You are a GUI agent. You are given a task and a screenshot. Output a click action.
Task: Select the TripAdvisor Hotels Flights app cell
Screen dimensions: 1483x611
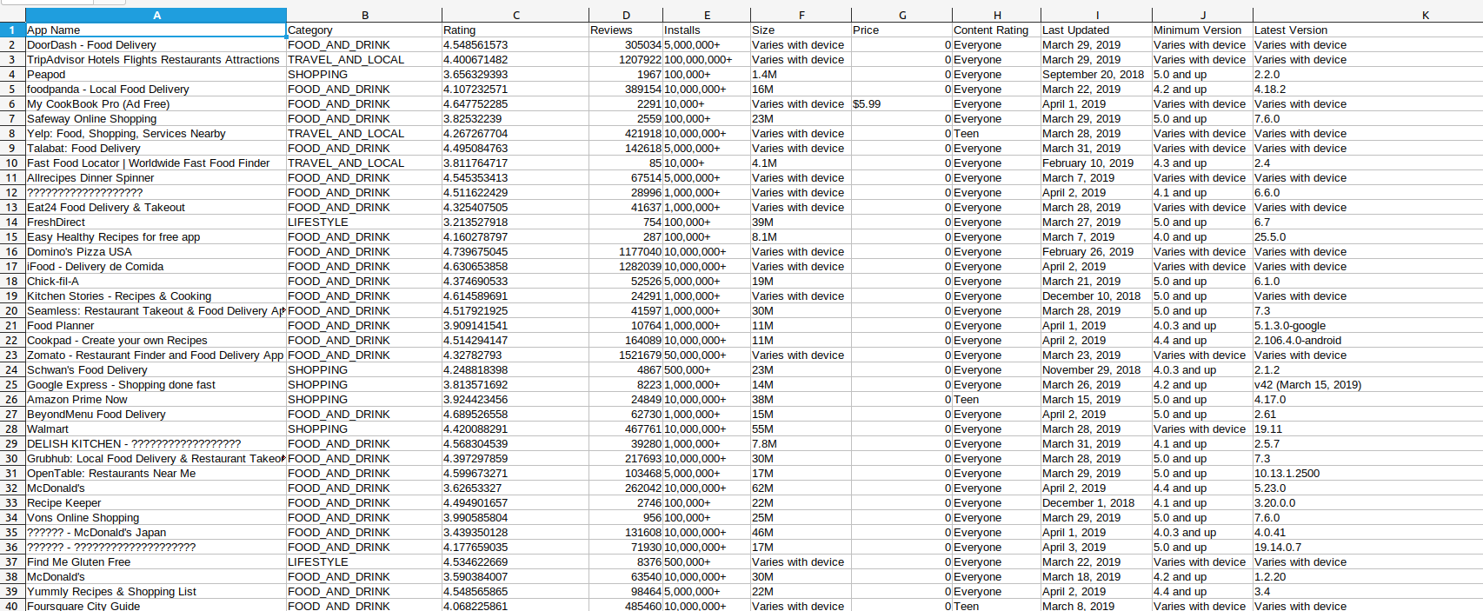click(x=156, y=59)
